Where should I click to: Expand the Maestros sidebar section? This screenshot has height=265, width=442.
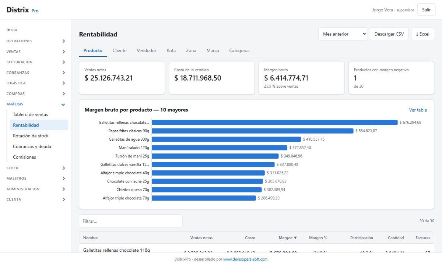point(35,179)
